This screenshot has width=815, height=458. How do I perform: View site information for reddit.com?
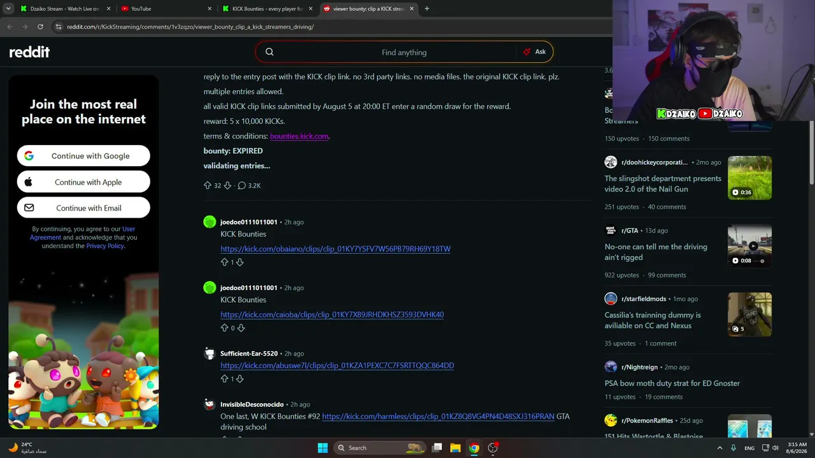click(59, 27)
